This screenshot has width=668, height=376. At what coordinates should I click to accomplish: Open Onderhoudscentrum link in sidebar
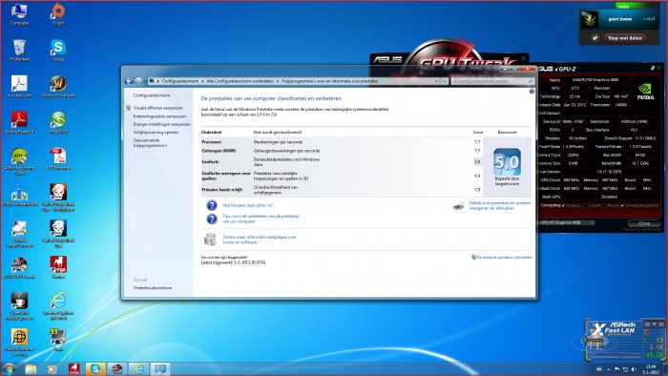pos(153,288)
